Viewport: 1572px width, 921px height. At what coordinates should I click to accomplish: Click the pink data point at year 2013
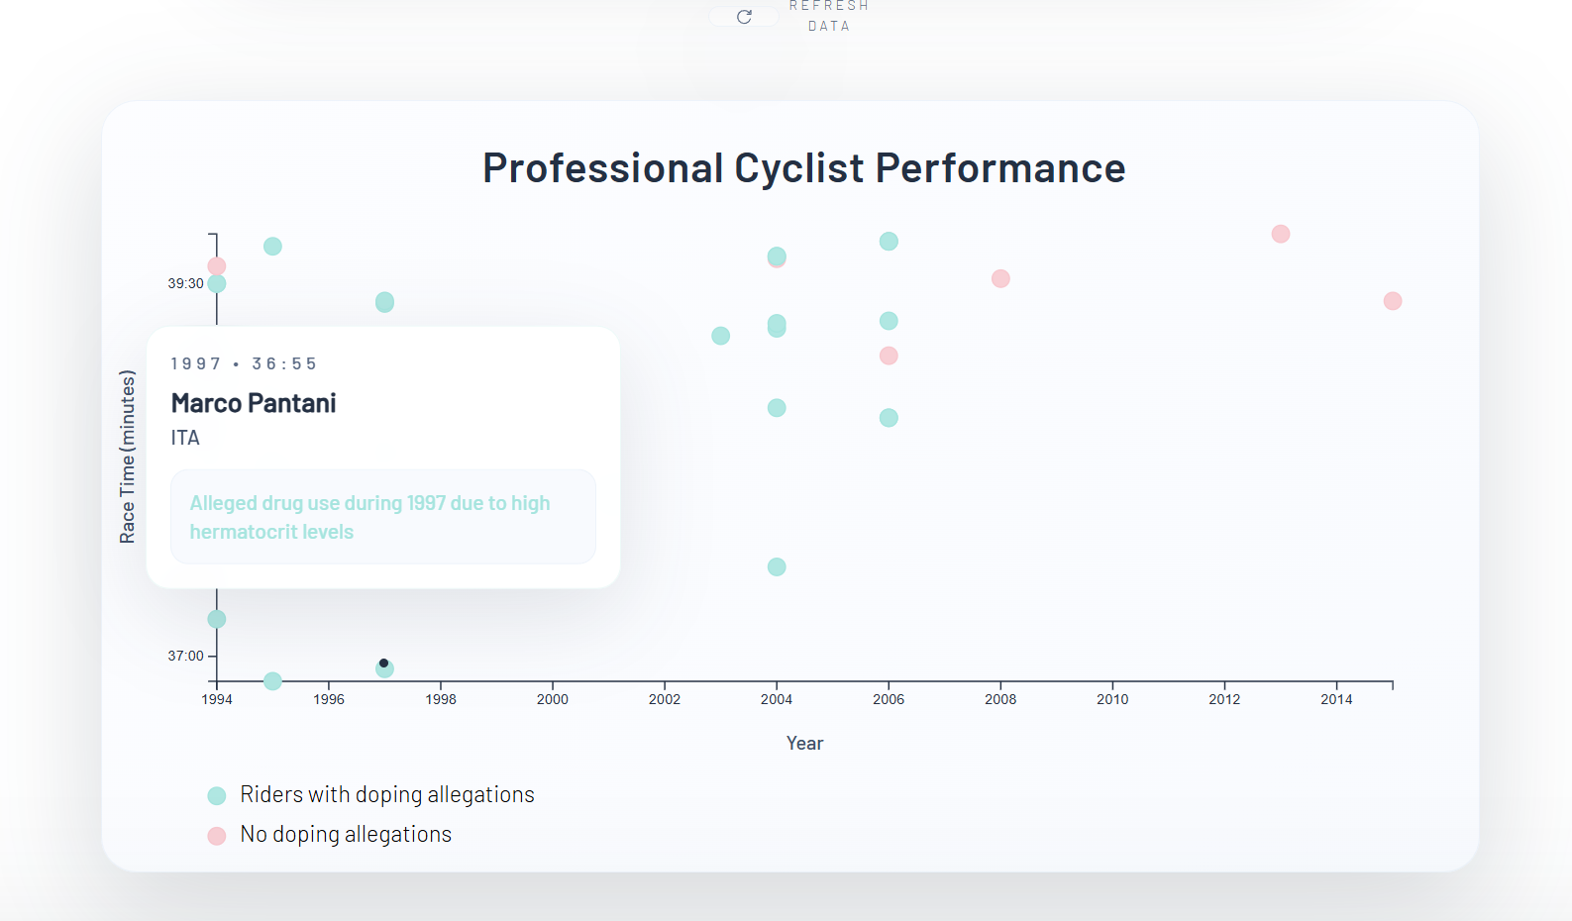(1281, 234)
